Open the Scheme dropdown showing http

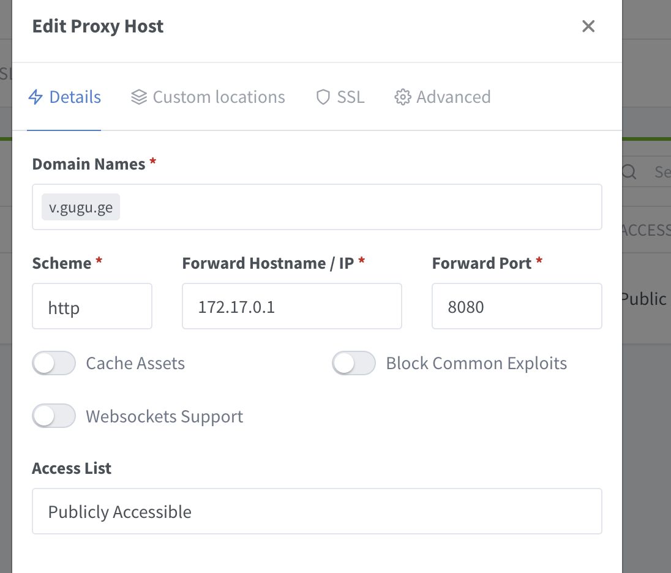[92, 306]
